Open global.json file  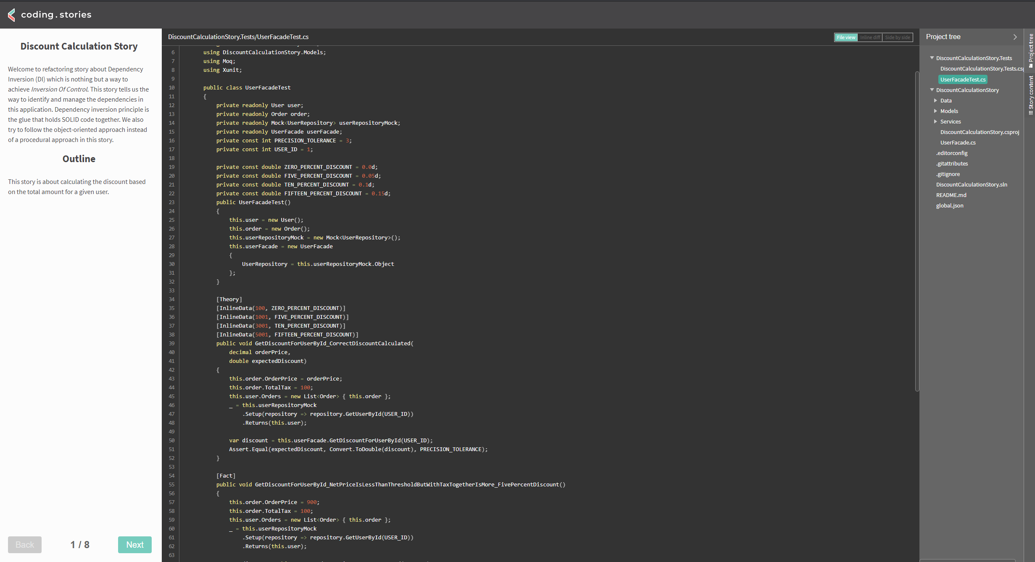click(950, 205)
